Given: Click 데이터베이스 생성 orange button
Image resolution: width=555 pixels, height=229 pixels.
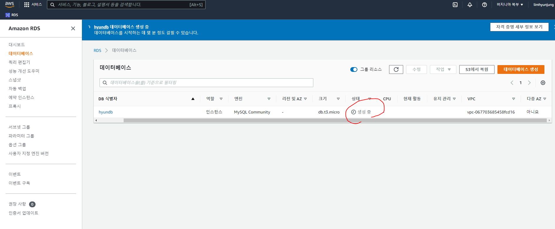Looking at the screenshot, I should click(521, 69).
